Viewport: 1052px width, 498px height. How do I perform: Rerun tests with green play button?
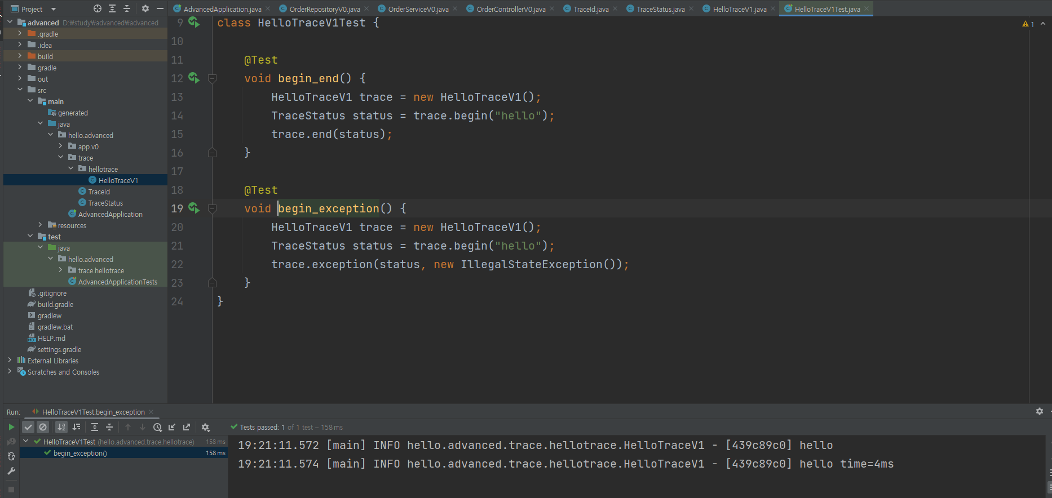[x=11, y=427]
